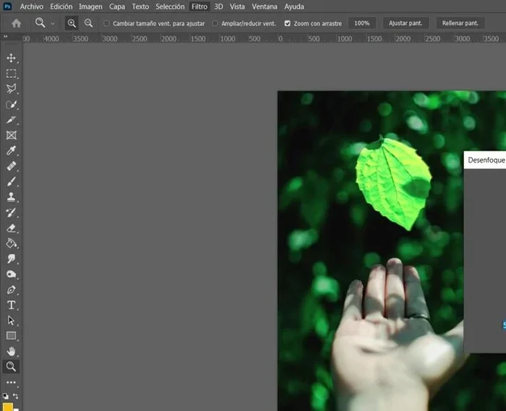Select the Polygonal Lasso tool
The height and width of the screenshot is (411, 506).
[x=12, y=89]
